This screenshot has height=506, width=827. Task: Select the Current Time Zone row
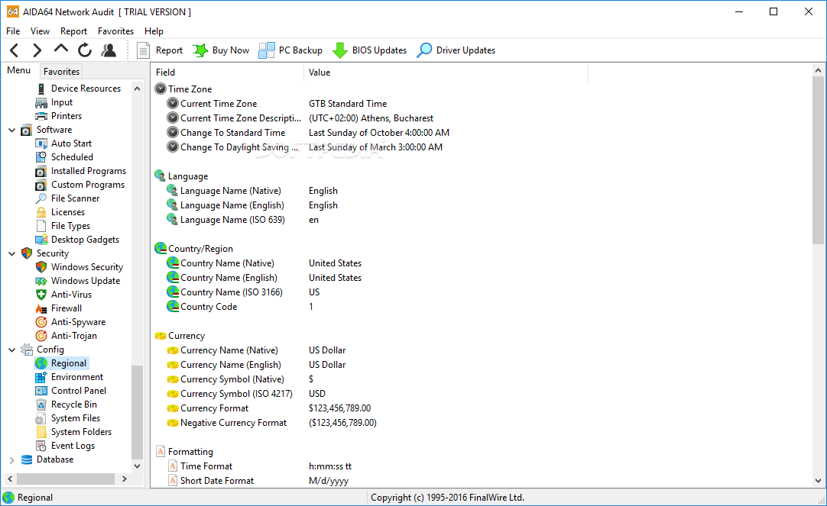tap(369, 104)
